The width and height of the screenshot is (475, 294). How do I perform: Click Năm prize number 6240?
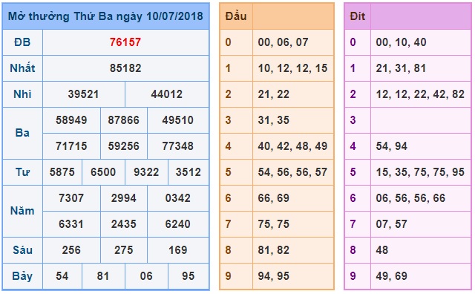pyautogui.click(x=178, y=224)
